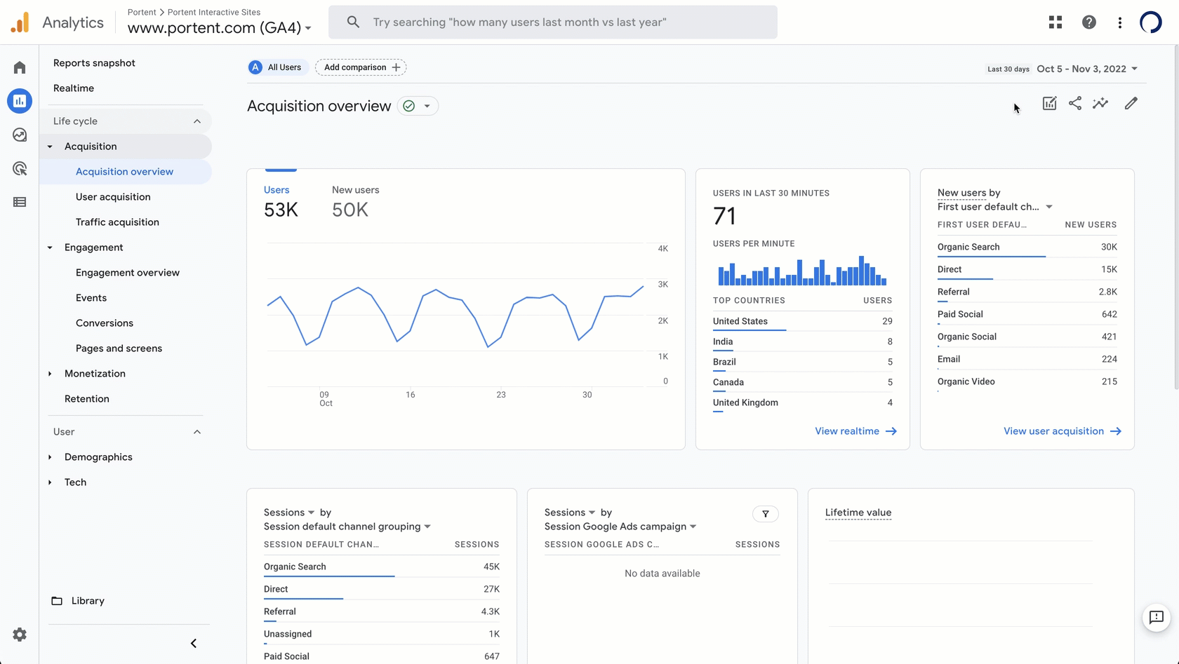1179x664 pixels.
Task: Open the property selector www.portent.com (GA4)
Action: (x=220, y=28)
